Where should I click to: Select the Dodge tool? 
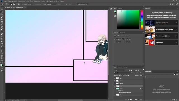[2, 44]
